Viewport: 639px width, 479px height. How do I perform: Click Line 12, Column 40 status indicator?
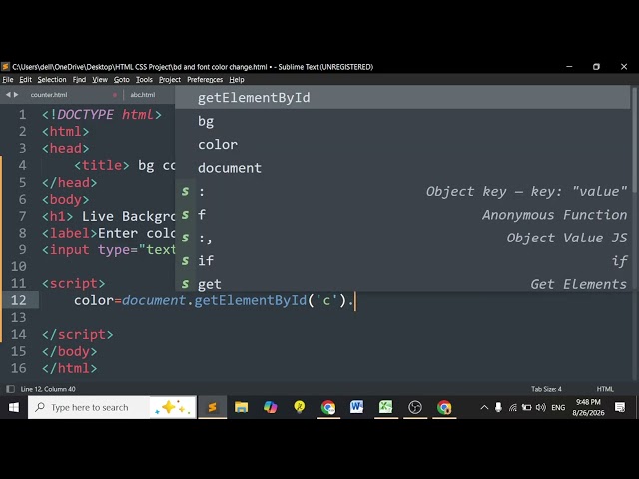[48, 389]
